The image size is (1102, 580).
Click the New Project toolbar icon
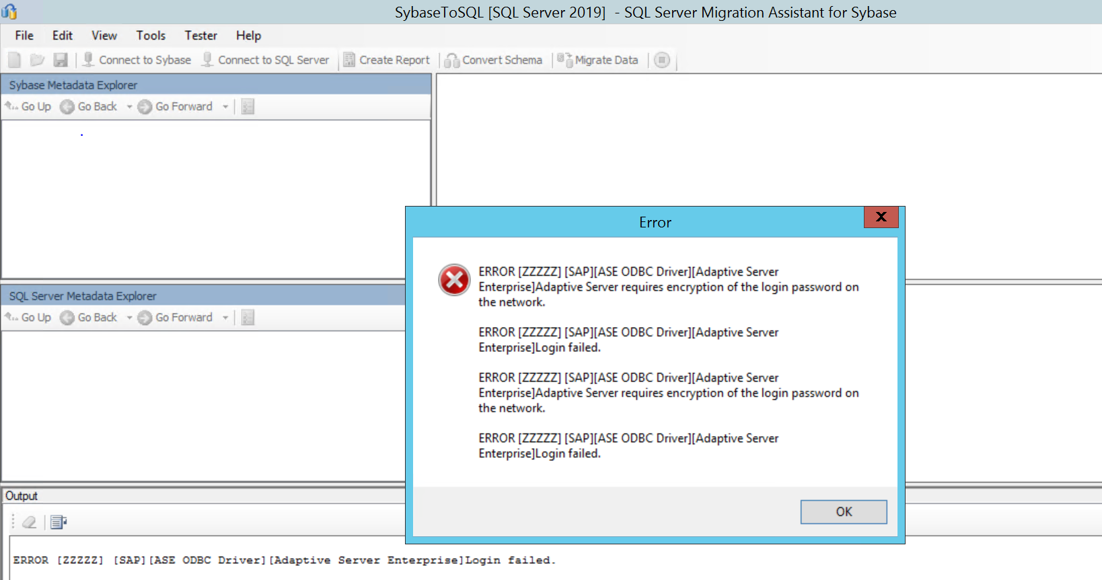(14, 60)
